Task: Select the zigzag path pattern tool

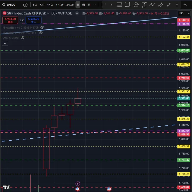Action: (152, 5)
